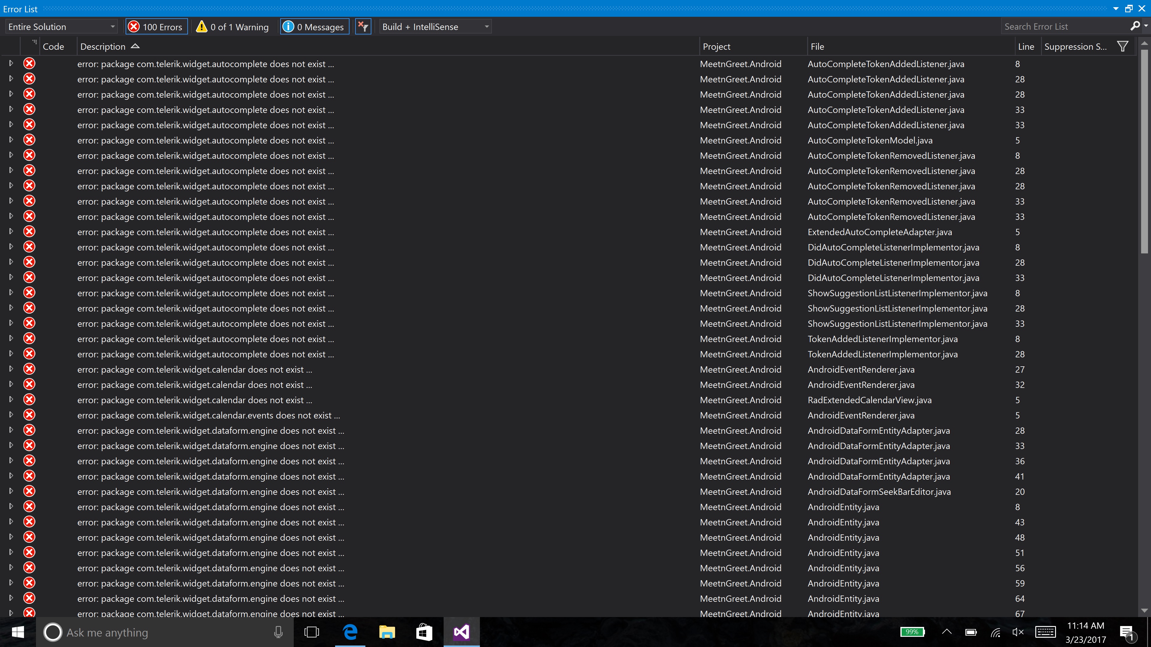Click the Visual Studio taskbar icon

pos(461,632)
